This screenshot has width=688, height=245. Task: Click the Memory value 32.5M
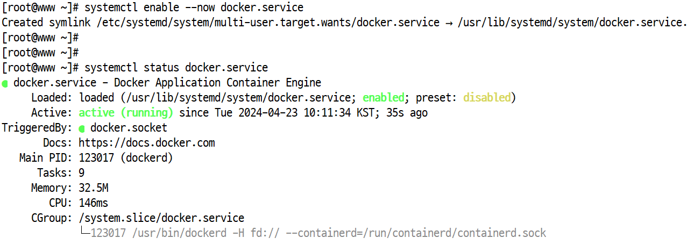(x=94, y=188)
